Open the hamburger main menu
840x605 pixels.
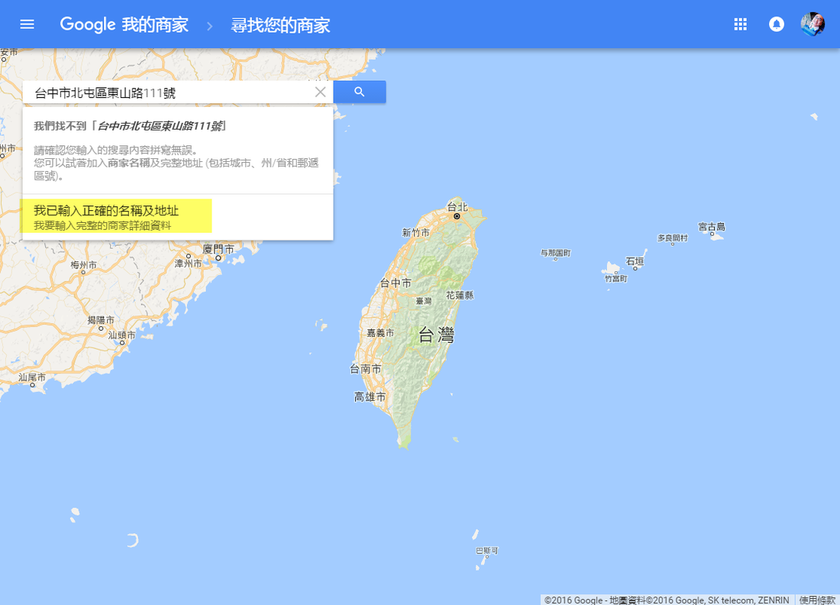tap(27, 24)
